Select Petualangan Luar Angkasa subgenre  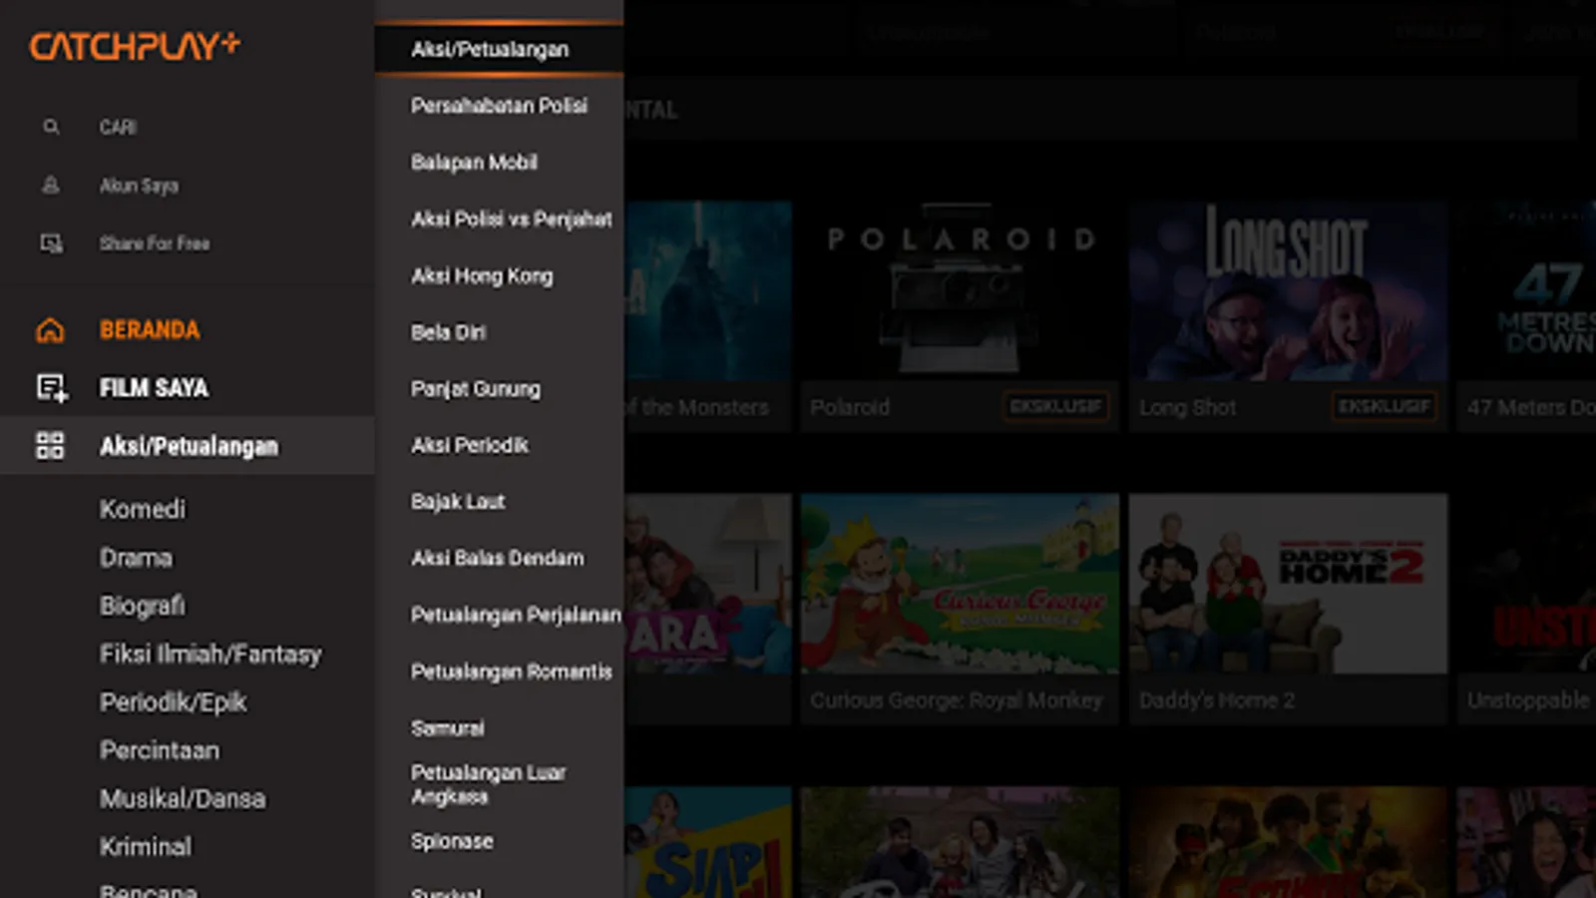489,785
